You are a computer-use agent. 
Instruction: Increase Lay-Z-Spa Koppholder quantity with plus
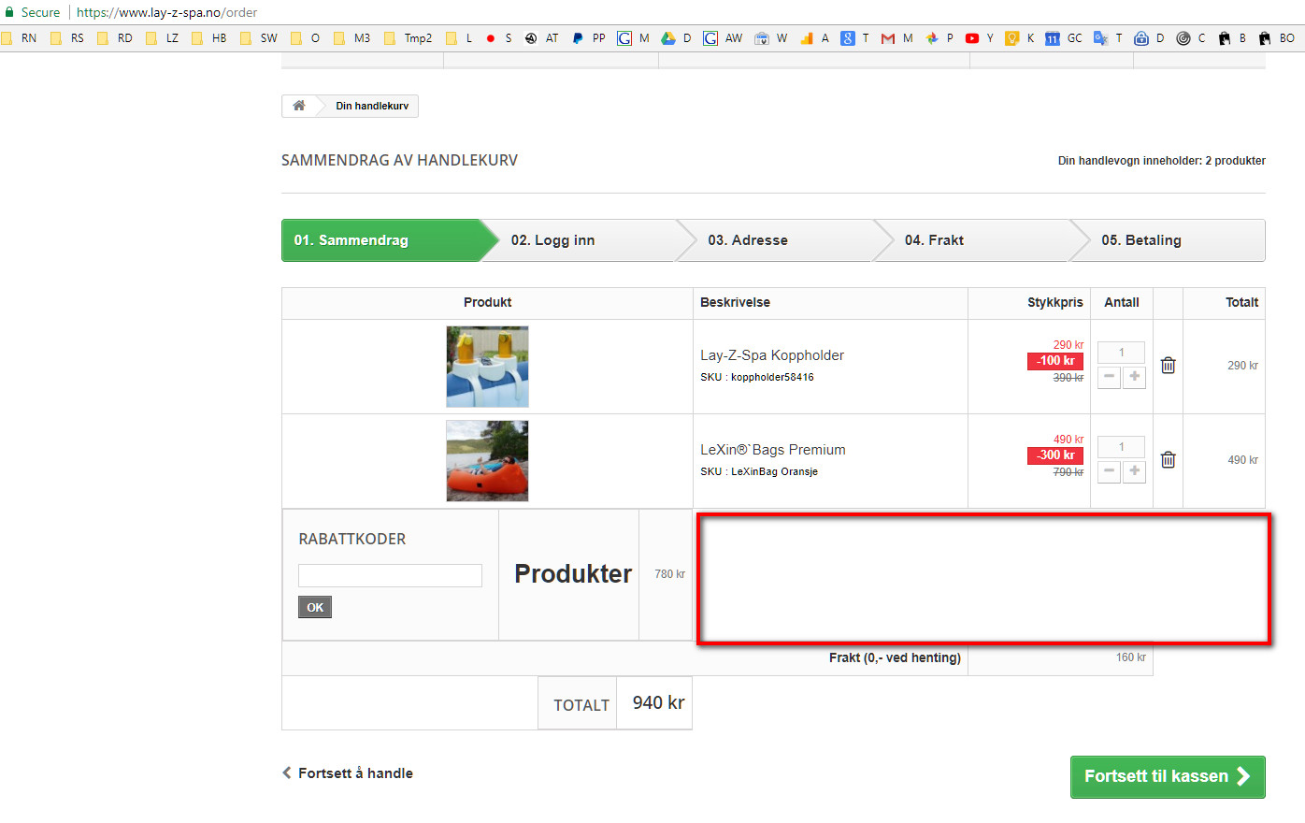pos(1134,376)
